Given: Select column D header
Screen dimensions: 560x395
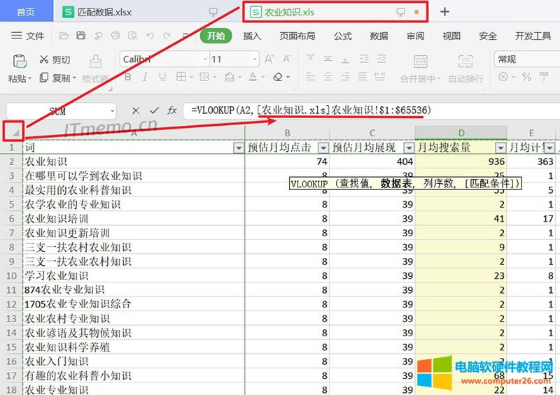Looking at the screenshot, I should click(461, 133).
